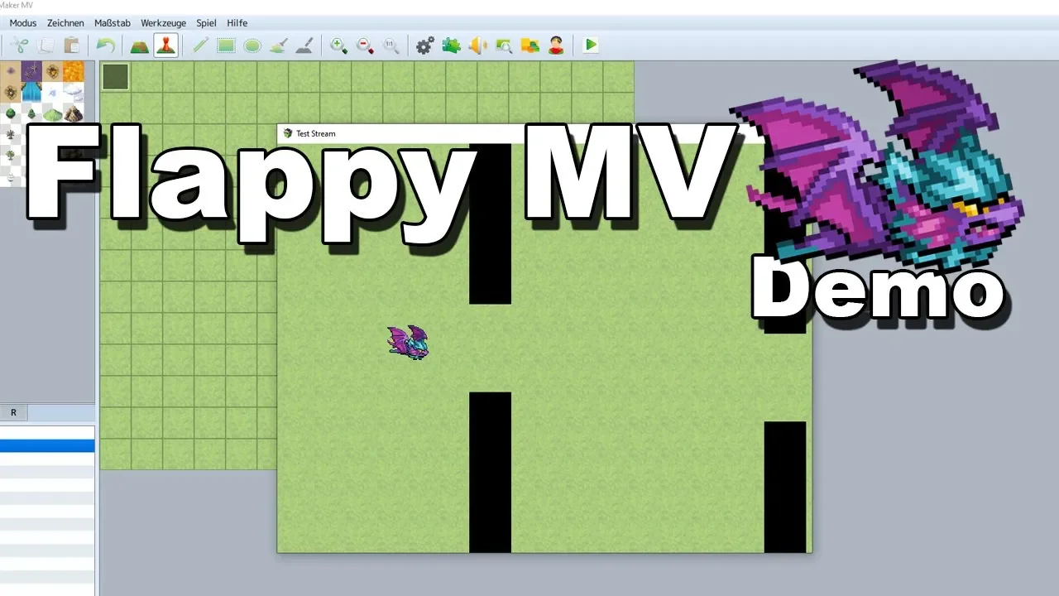This screenshot has height=596, width=1059.
Task: Select the highlighted blue map list row
Action: [47, 446]
